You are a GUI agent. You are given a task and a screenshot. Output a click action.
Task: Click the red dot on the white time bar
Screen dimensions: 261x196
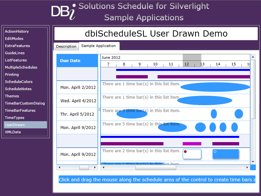click(185, 152)
